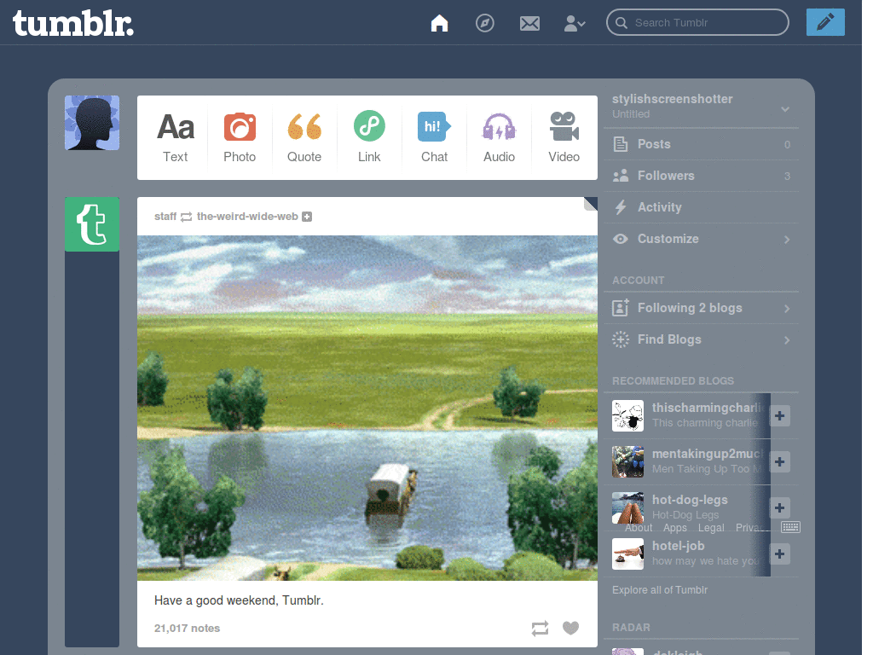Follow hot-dog-legs with plus button
The image size is (873, 655).
point(779,508)
